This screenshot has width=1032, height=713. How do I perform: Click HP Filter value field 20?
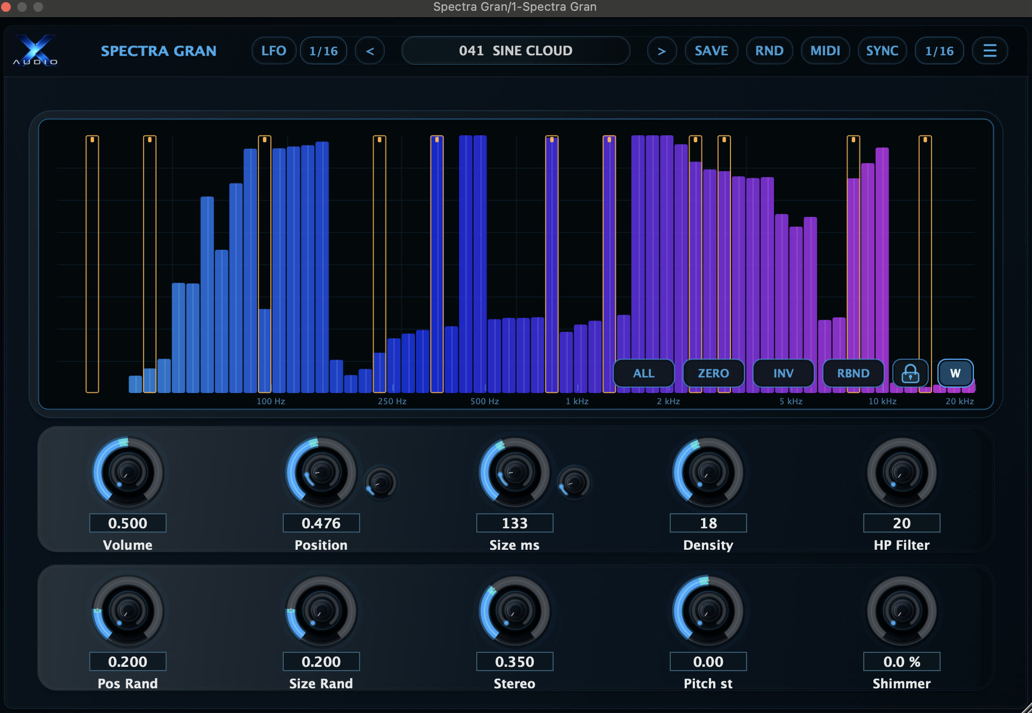pyautogui.click(x=902, y=523)
